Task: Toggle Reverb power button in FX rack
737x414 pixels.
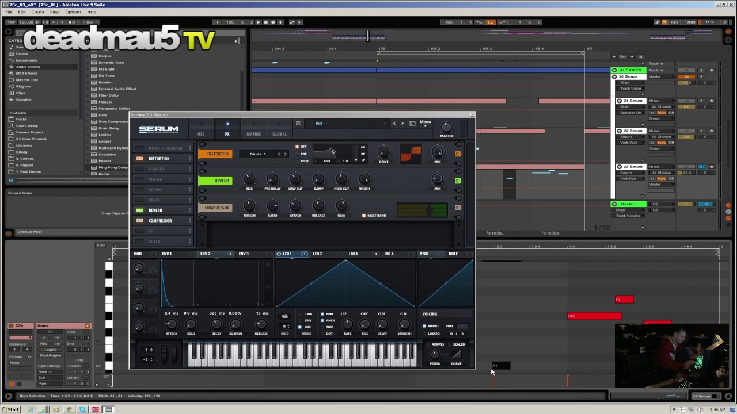Action: click(x=458, y=181)
